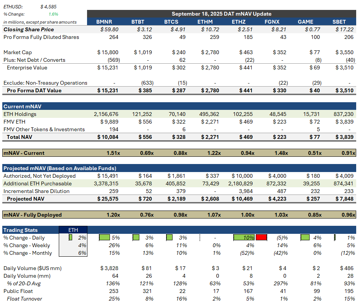Select the BTBT column header
Image resolution: width=360 pixels, height=304 pixels.
(138, 22)
